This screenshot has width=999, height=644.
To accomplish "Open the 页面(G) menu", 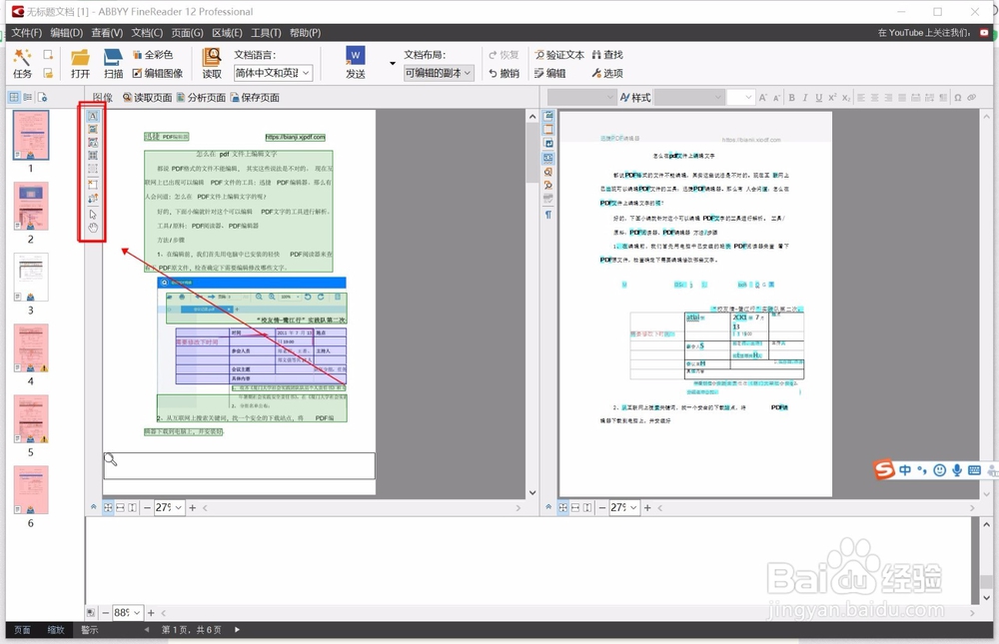I will pyautogui.click(x=188, y=33).
